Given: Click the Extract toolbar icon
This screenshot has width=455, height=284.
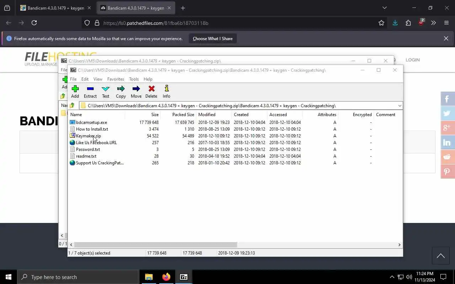Looking at the screenshot, I should [x=90, y=89].
